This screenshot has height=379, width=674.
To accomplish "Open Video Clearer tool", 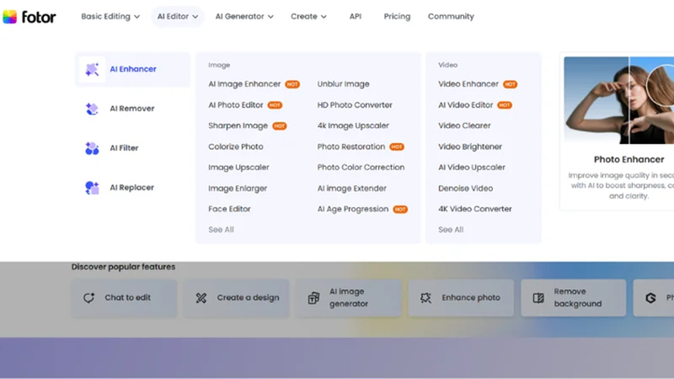I will coord(464,125).
